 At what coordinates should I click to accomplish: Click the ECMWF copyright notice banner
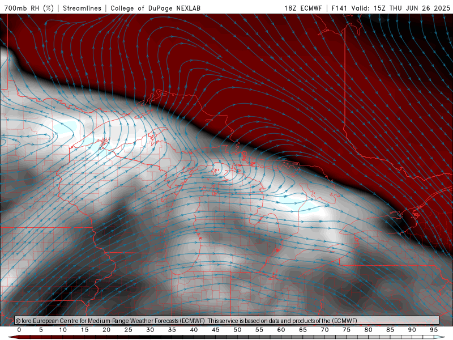click(x=227, y=321)
